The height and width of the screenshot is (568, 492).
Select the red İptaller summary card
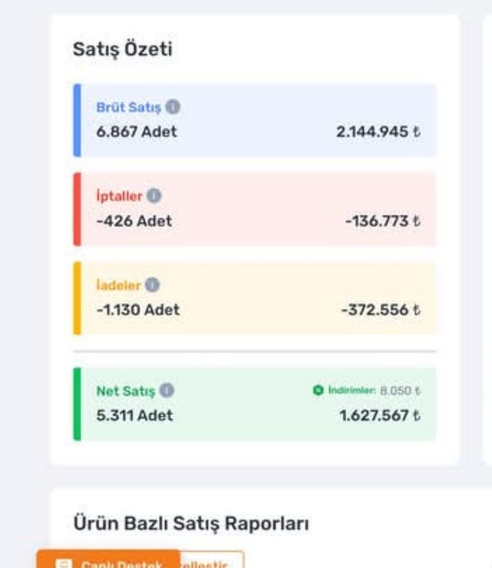tap(256, 209)
